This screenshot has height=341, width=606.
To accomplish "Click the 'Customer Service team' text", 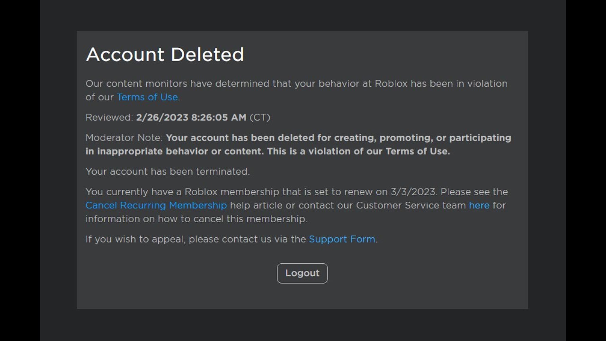I will 410,206.
